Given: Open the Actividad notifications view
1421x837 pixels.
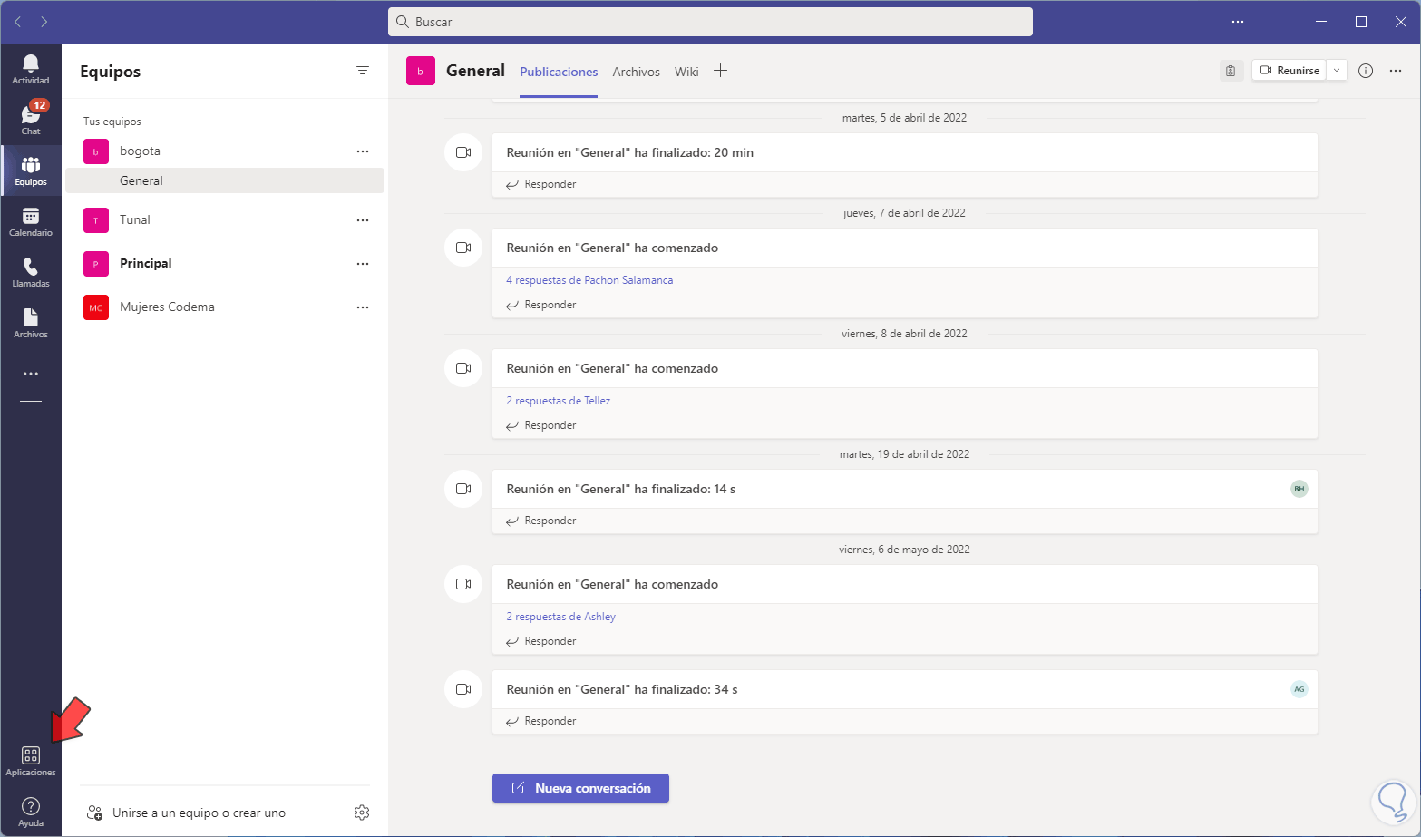Looking at the screenshot, I should click(x=31, y=69).
